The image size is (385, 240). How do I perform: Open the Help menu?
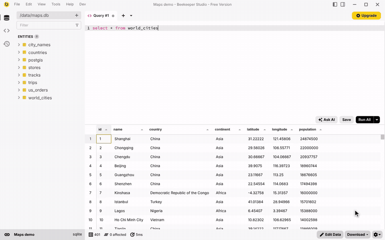(x=70, y=4)
